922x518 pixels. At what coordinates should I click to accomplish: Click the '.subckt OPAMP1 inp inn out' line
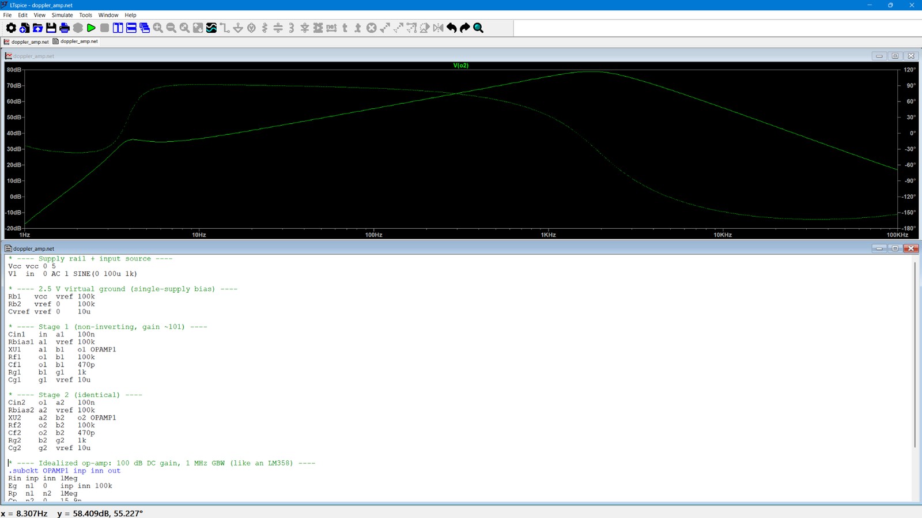[x=65, y=471]
